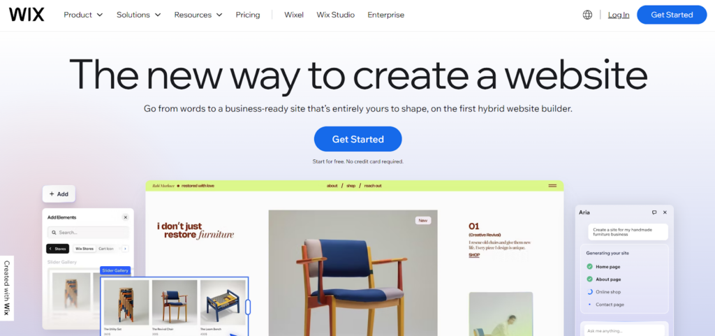715x336 pixels.
Task: Click the hero Get Started button
Action: (358, 139)
